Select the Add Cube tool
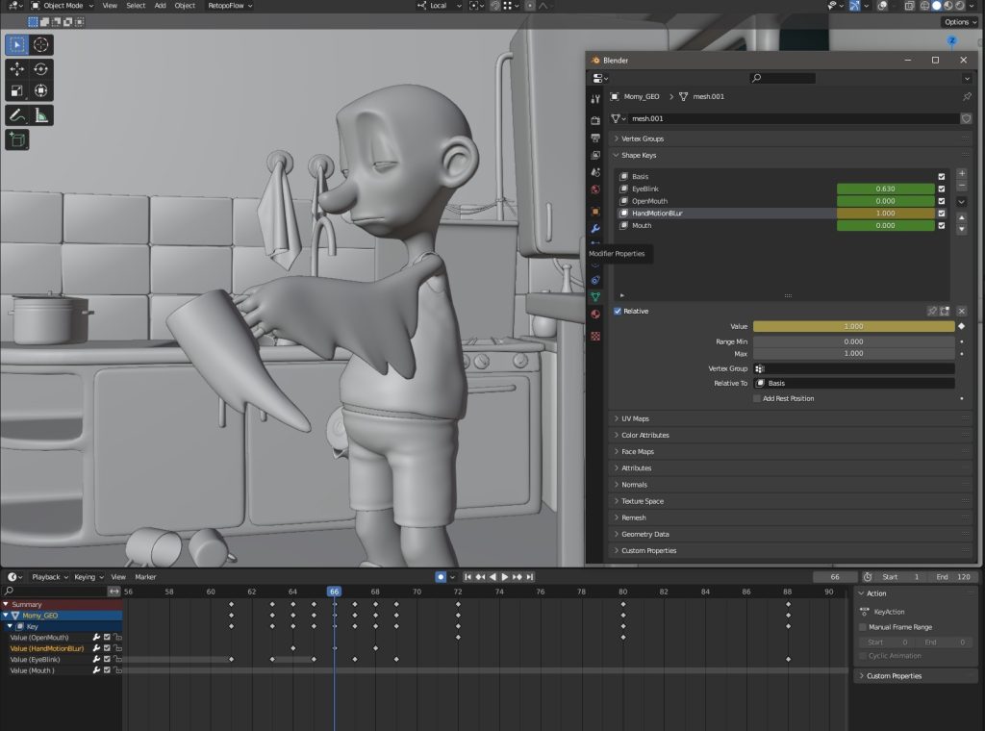 (17, 139)
